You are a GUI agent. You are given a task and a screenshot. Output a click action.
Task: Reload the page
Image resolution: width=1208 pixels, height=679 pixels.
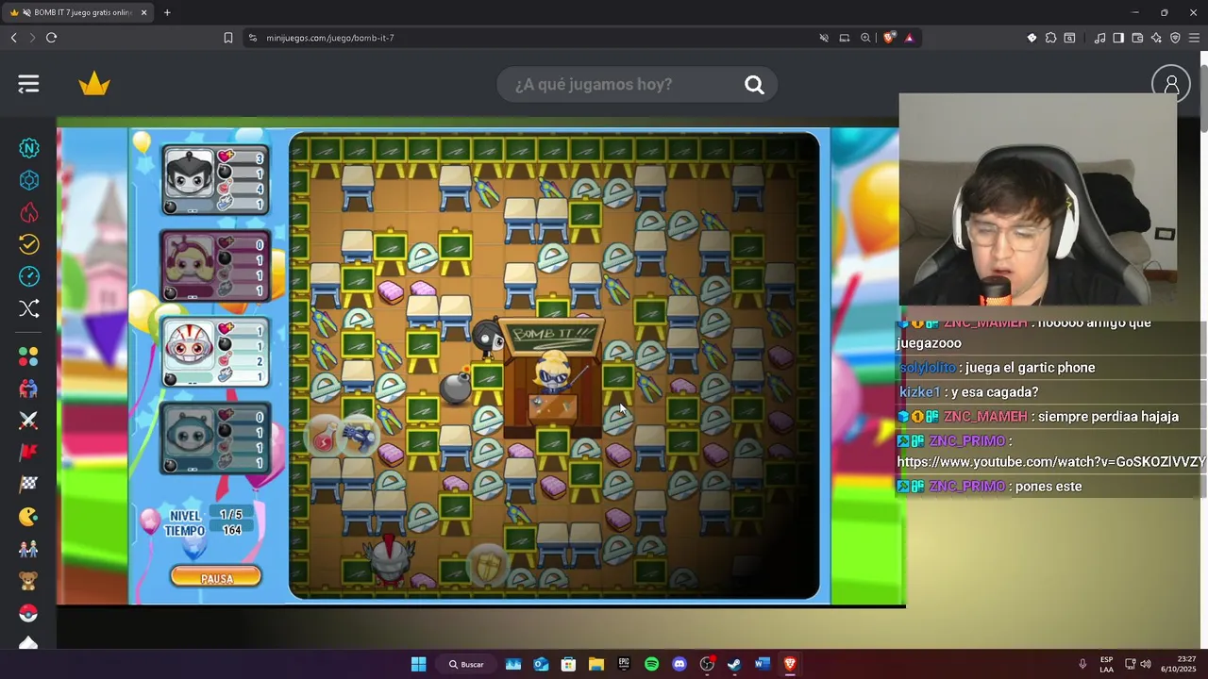(51, 38)
